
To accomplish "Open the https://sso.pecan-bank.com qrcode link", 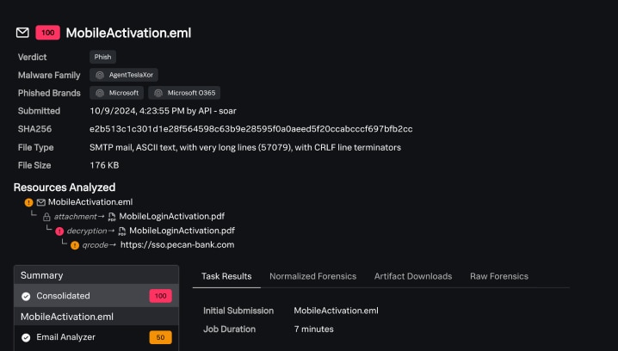I will click(176, 245).
